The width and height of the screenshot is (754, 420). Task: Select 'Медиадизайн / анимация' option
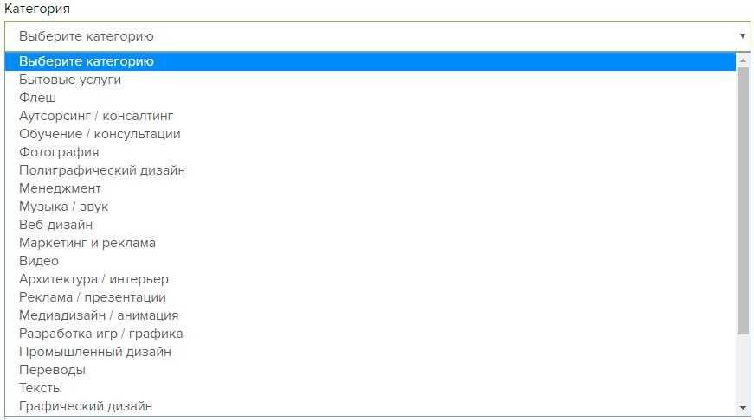(99, 315)
